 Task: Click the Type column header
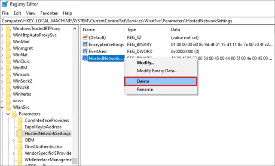pos(131,30)
